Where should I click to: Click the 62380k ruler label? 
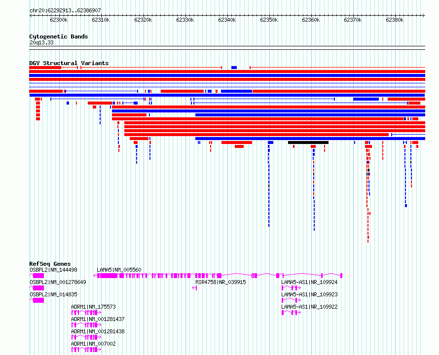coord(395,20)
